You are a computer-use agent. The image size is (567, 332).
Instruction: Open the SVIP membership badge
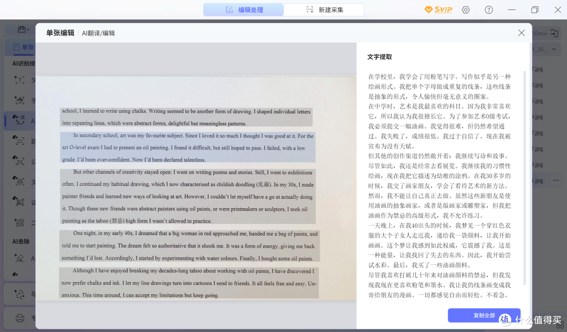[438, 10]
